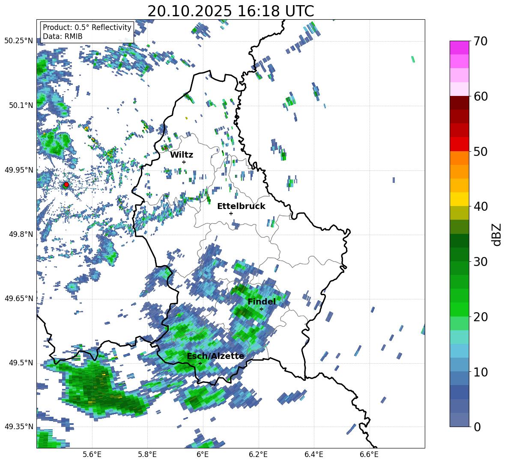
Task: Click the Findel station cross marker
Action: coord(261,309)
